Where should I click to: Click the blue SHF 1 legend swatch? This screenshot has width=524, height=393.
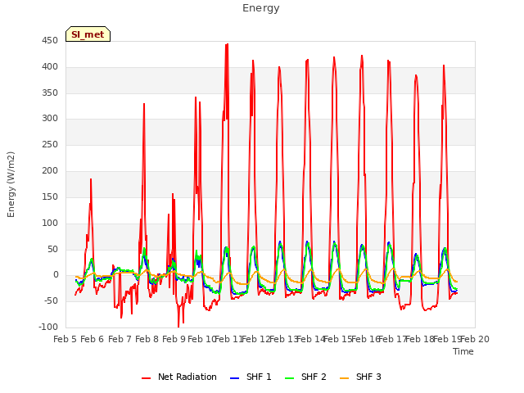tap(235, 378)
